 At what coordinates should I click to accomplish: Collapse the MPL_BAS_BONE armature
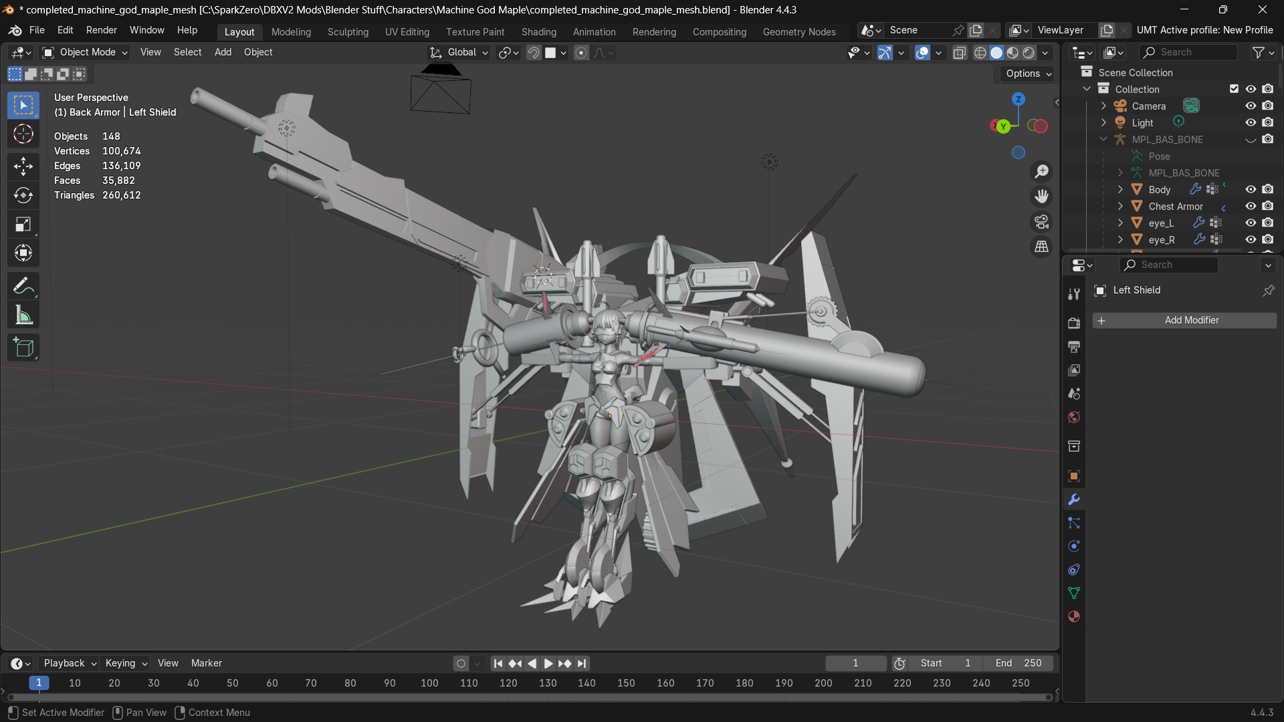1103,139
